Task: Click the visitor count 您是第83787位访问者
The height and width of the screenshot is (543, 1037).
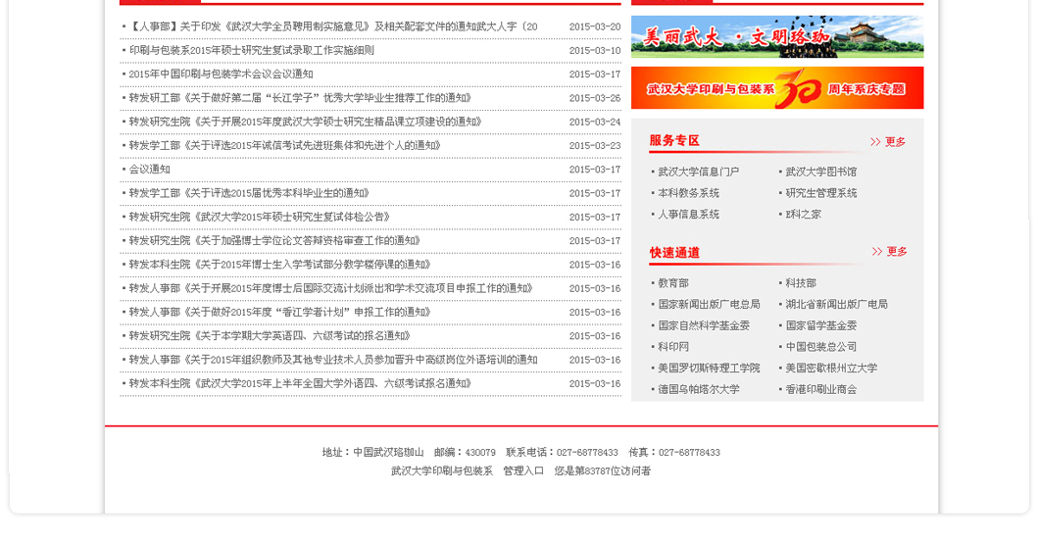Action: (x=603, y=470)
